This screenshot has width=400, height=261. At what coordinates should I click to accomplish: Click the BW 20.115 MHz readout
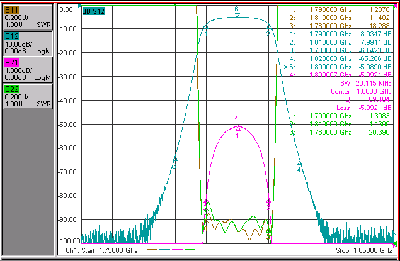[x=365, y=83]
